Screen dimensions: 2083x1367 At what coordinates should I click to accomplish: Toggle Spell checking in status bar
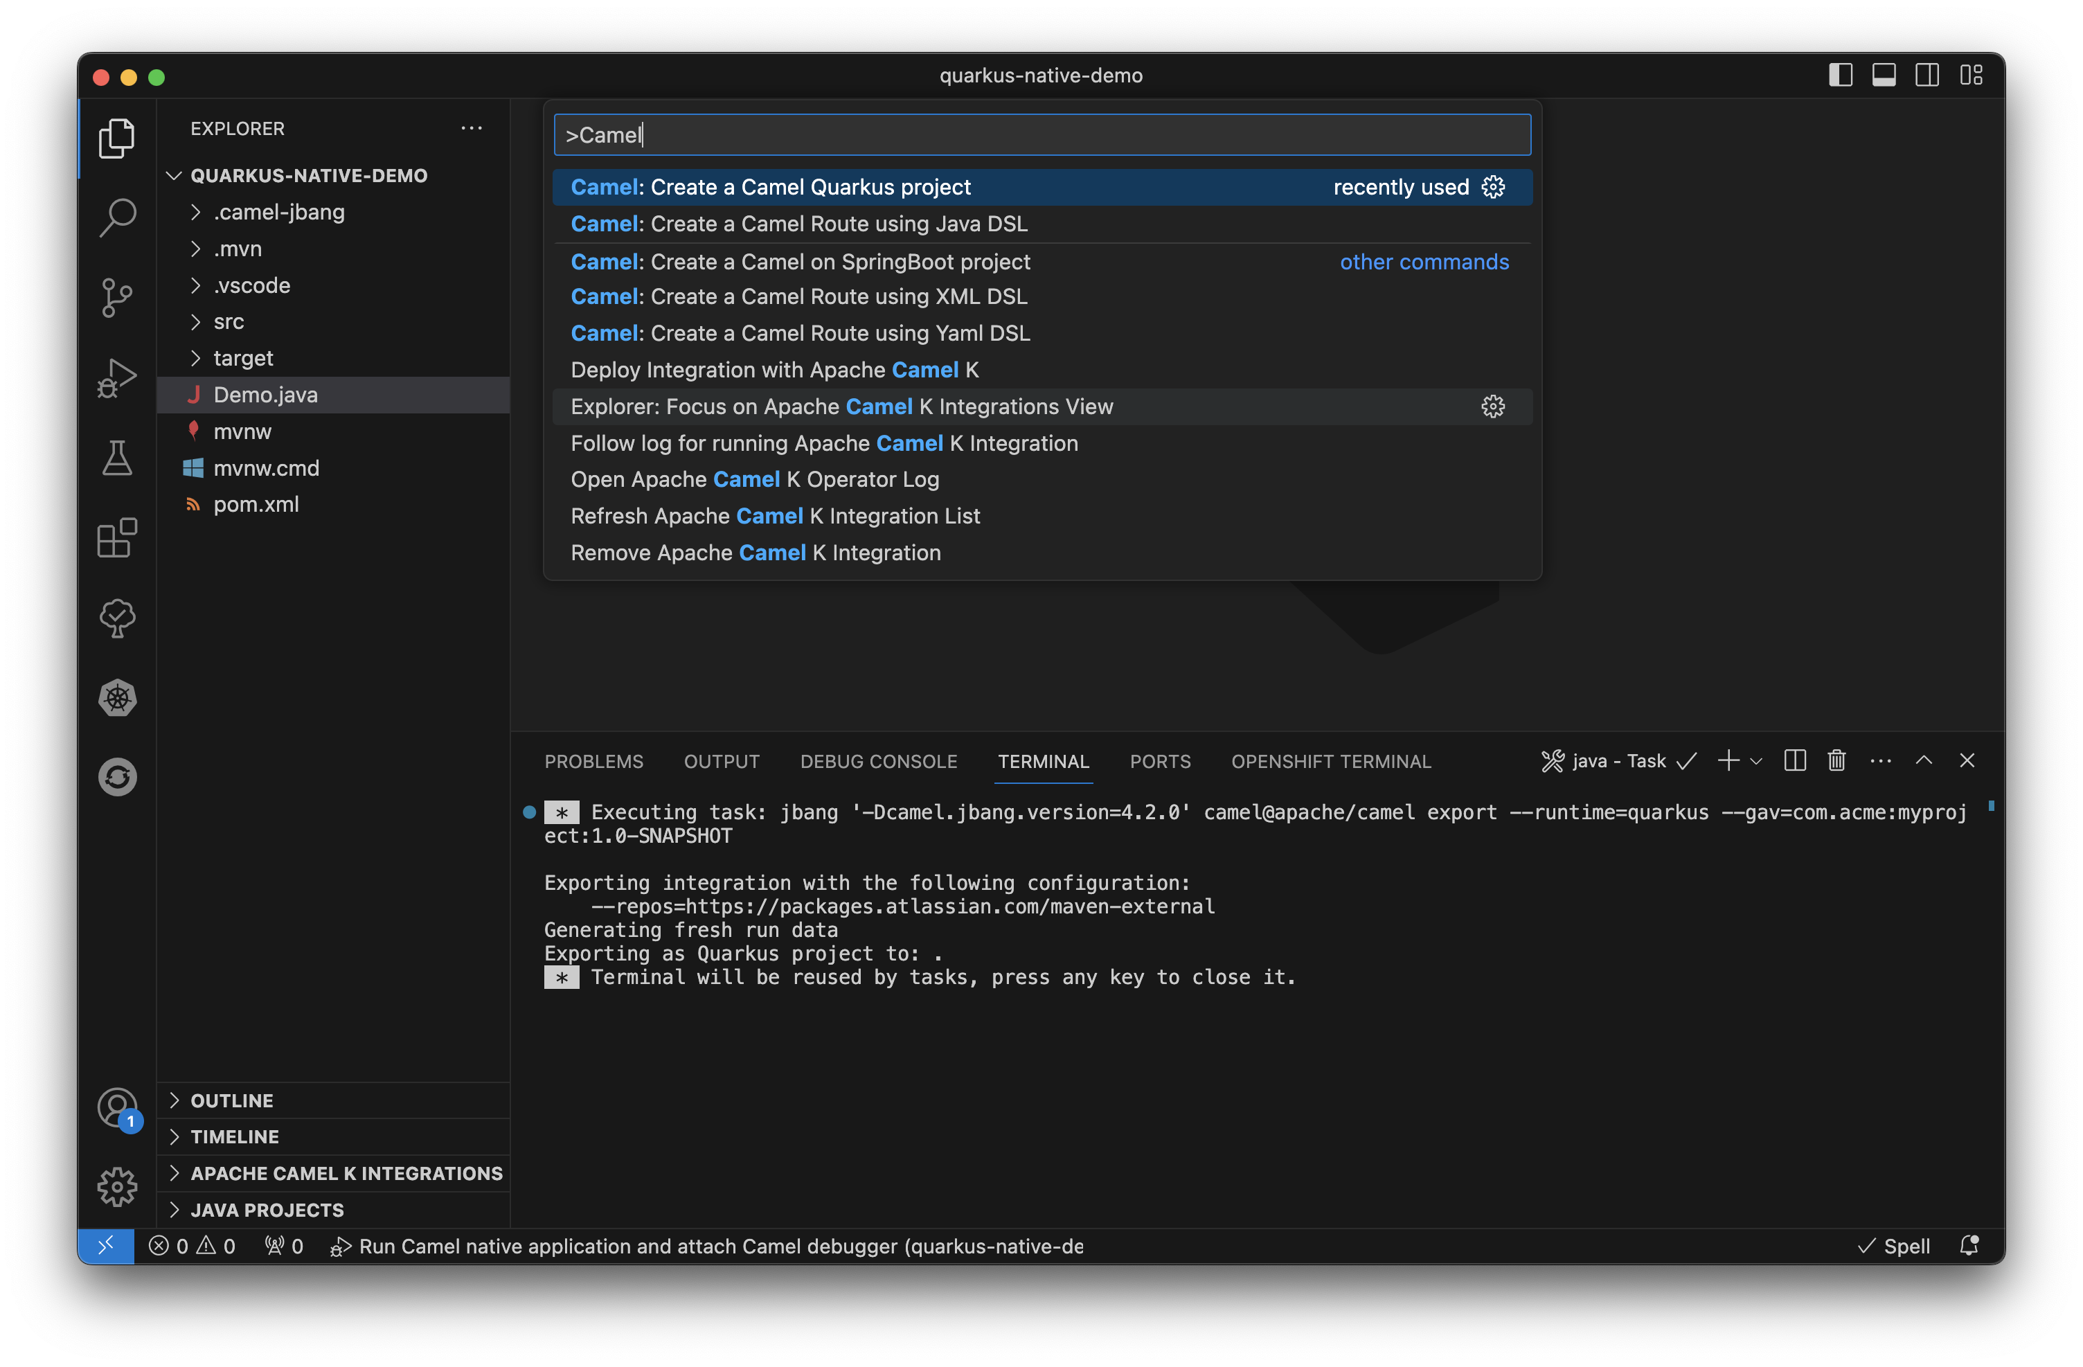coord(1895,1247)
